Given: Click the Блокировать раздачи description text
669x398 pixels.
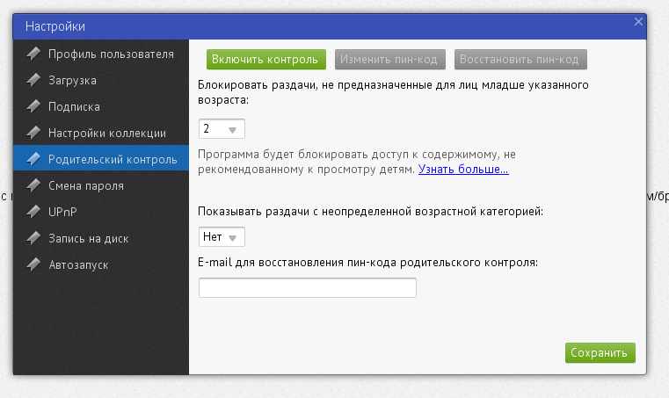Looking at the screenshot, I should tap(393, 92).
